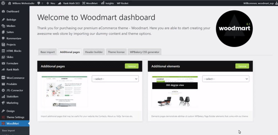Click the Formulare envelope icon
278x135 pixels.
(3, 63)
